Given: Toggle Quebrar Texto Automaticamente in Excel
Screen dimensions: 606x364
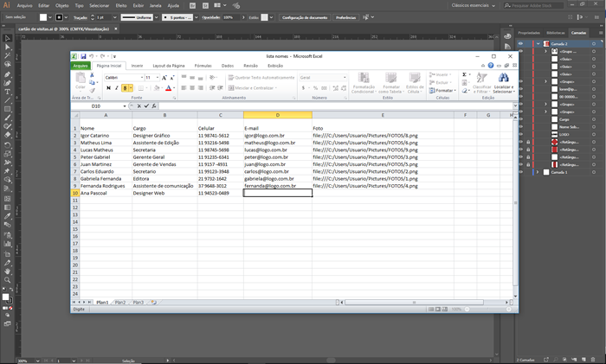Looking at the screenshot, I should point(261,78).
